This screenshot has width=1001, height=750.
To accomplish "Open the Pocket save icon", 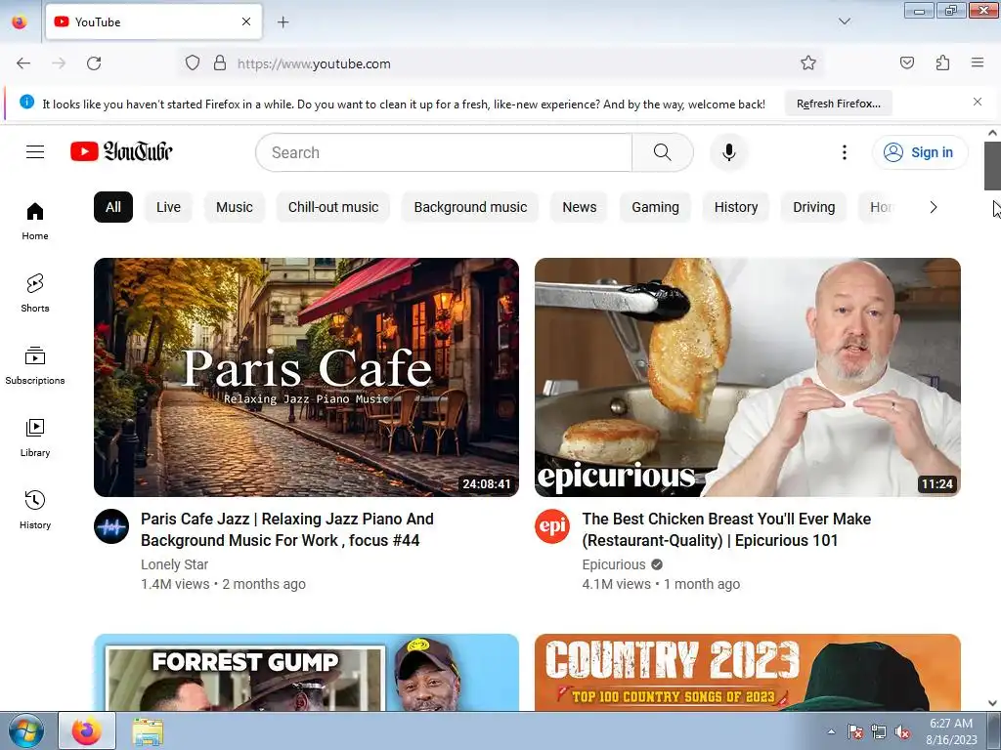I will [x=906, y=62].
